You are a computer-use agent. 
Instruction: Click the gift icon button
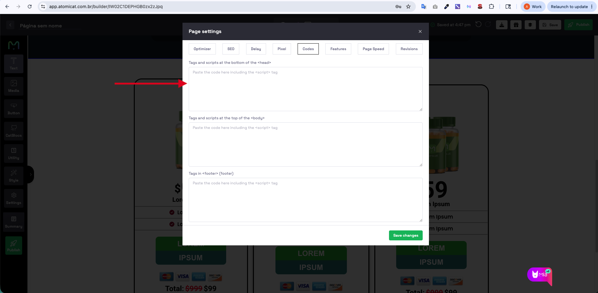click(516, 25)
